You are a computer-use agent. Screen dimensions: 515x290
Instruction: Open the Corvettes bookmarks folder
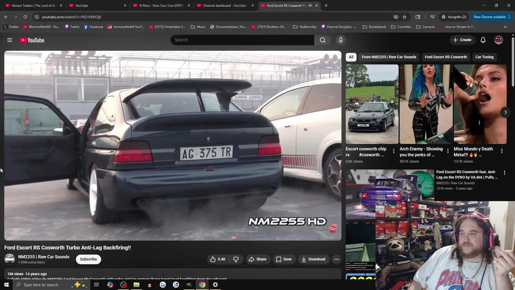[401, 27]
